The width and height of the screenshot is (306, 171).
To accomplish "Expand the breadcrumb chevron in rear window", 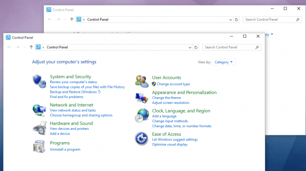I will 84,20.
